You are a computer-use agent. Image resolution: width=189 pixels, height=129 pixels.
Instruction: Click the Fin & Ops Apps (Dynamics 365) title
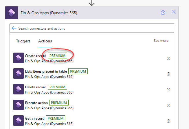click(x=49, y=13)
